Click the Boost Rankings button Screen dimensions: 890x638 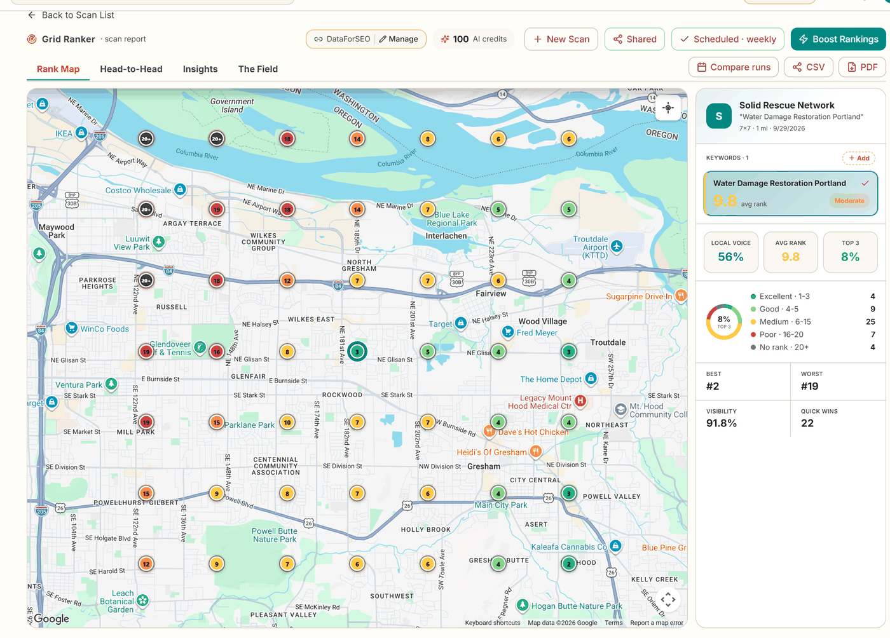click(x=839, y=39)
